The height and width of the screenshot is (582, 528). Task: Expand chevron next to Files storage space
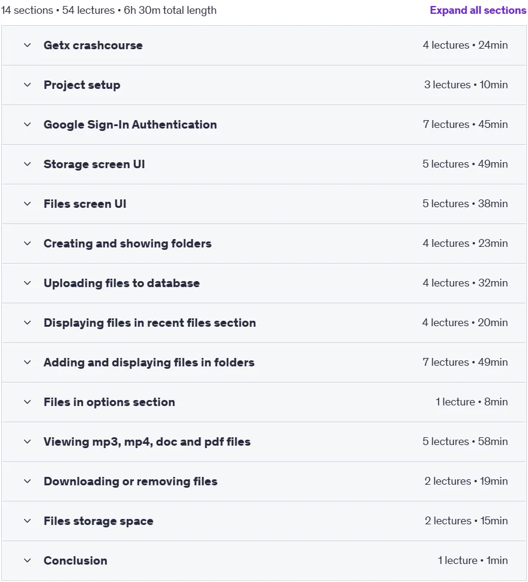coord(27,521)
